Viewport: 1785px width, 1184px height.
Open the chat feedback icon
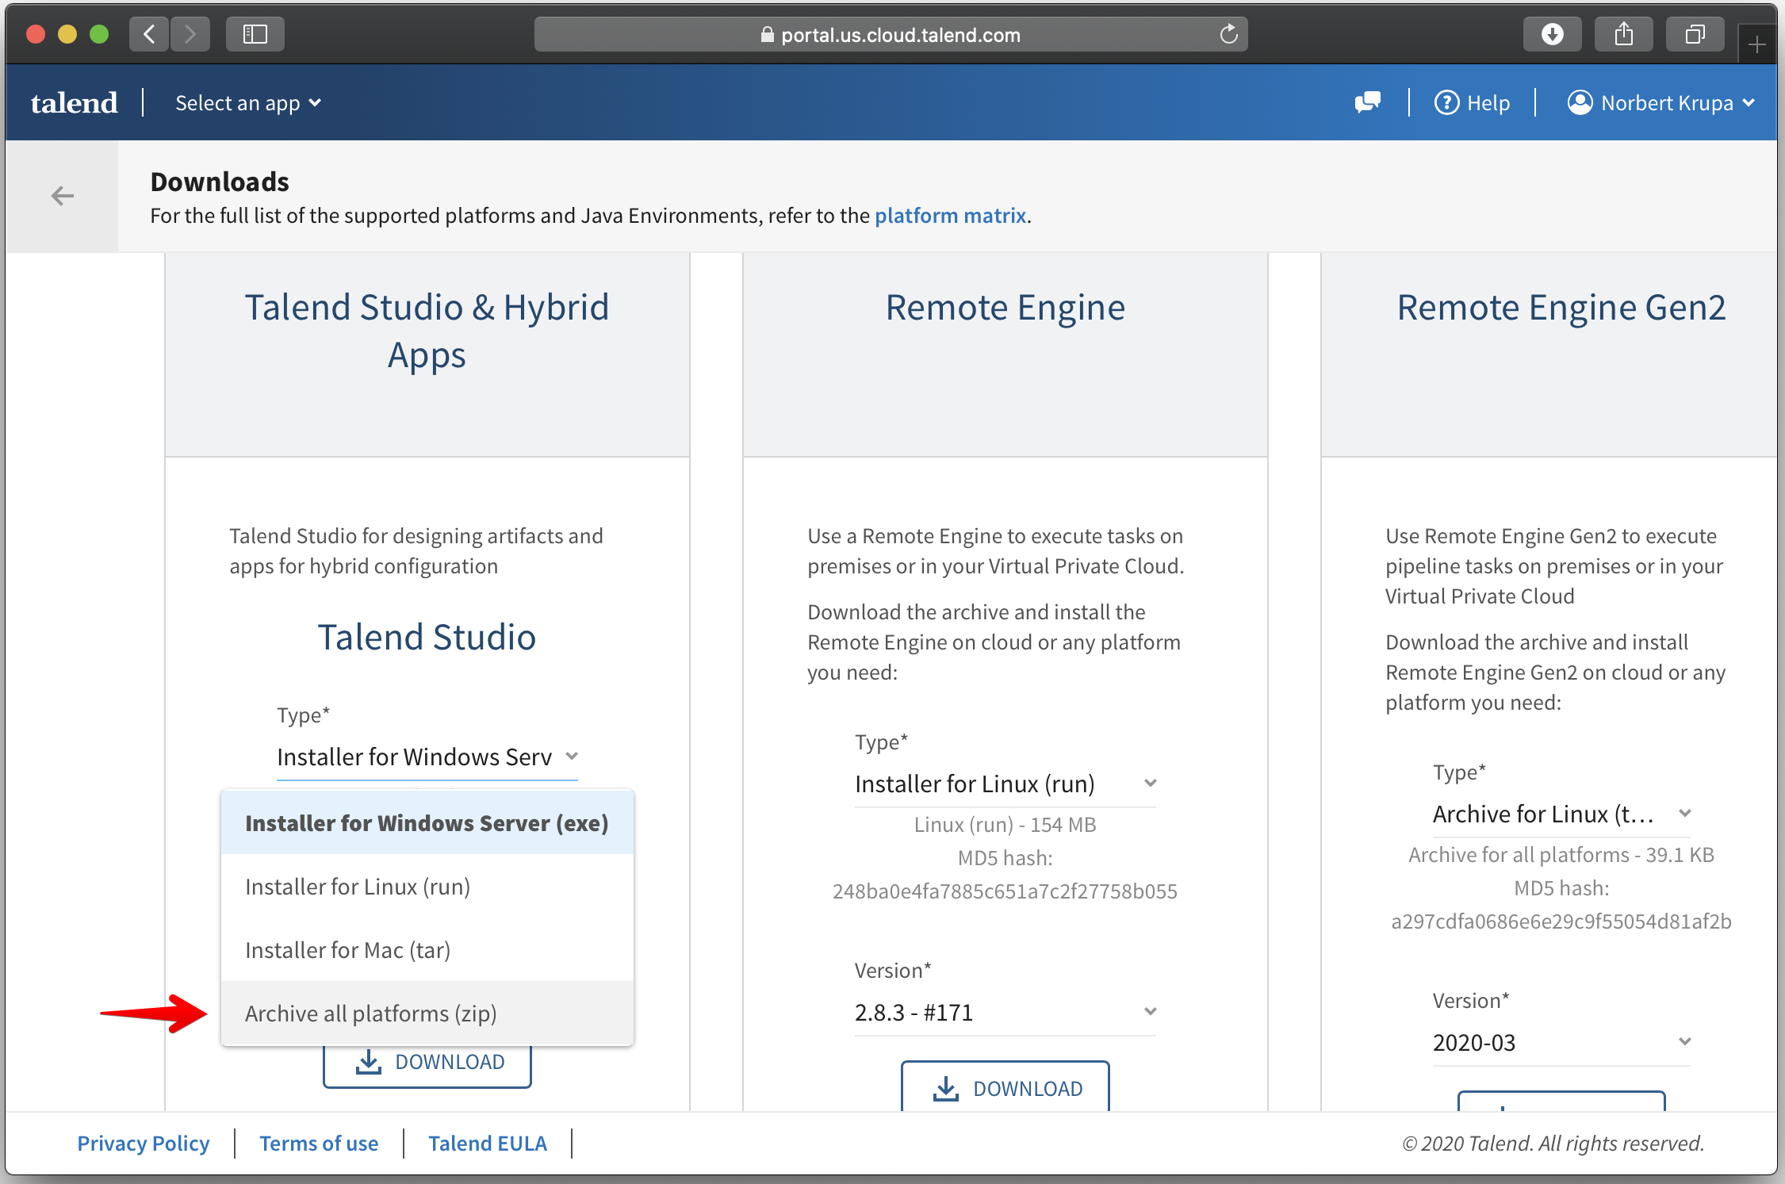pyautogui.click(x=1368, y=102)
